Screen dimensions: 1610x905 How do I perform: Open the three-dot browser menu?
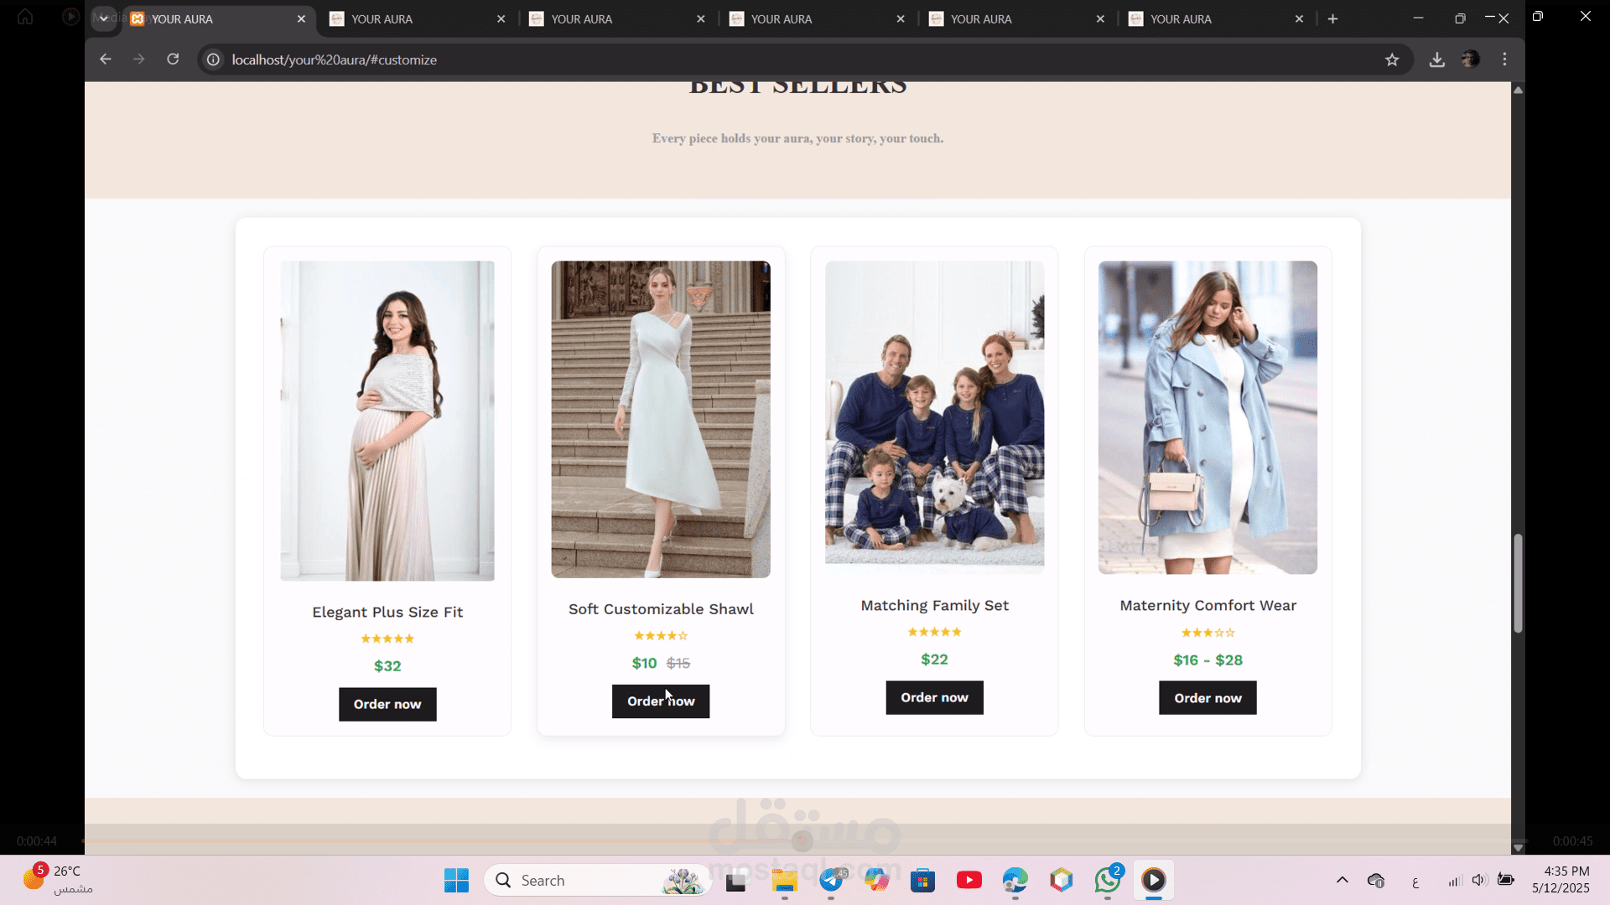(1505, 59)
